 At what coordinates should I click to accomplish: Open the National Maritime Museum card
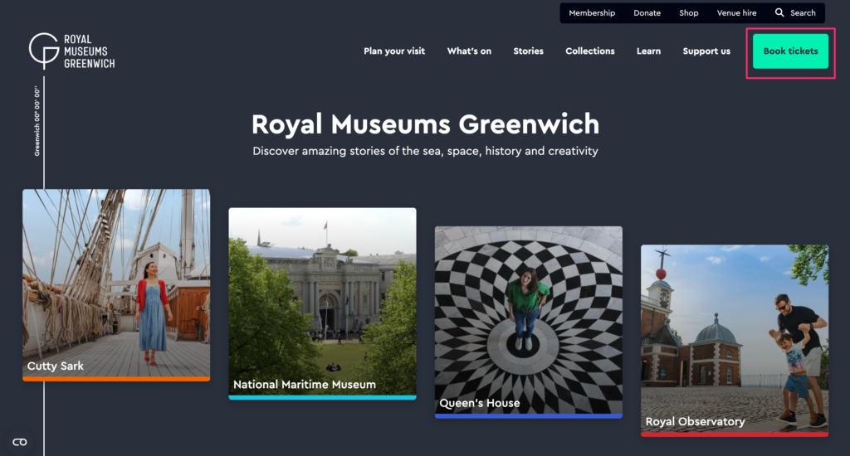323,303
